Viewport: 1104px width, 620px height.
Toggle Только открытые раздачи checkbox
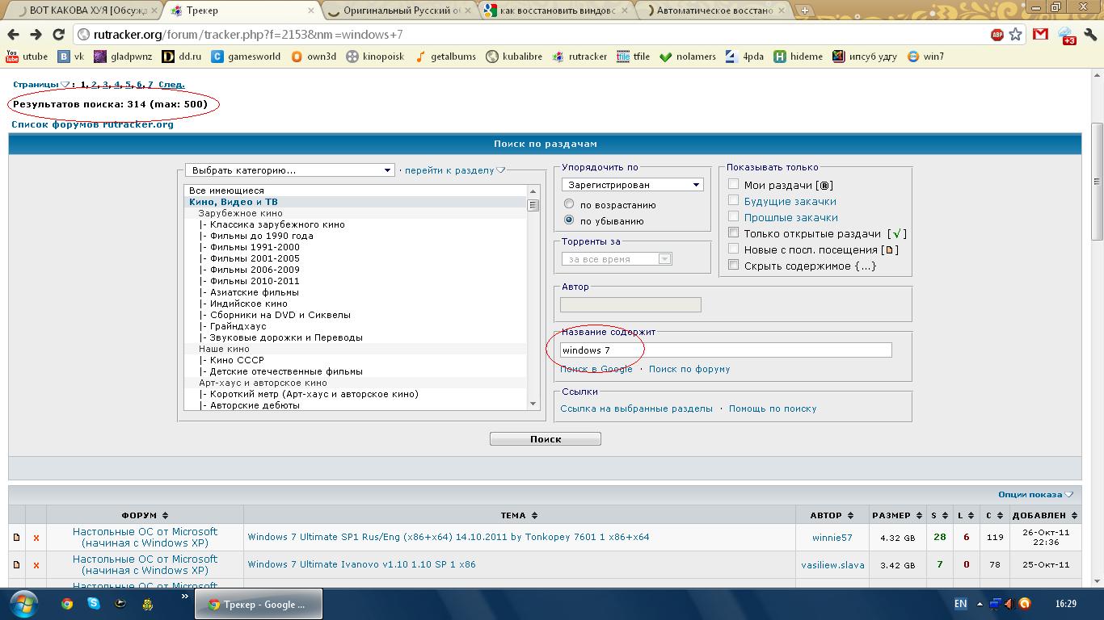[733, 233]
